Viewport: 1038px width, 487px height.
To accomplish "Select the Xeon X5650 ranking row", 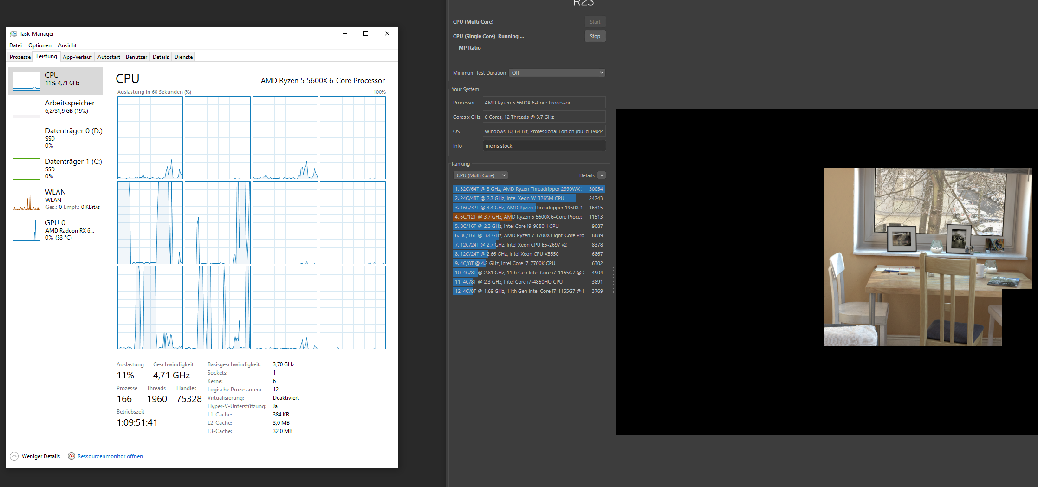I will 529,254.
